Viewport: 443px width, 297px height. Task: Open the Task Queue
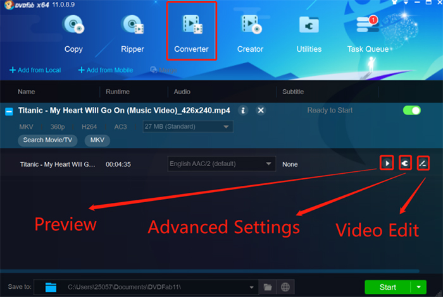pos(368,34)
